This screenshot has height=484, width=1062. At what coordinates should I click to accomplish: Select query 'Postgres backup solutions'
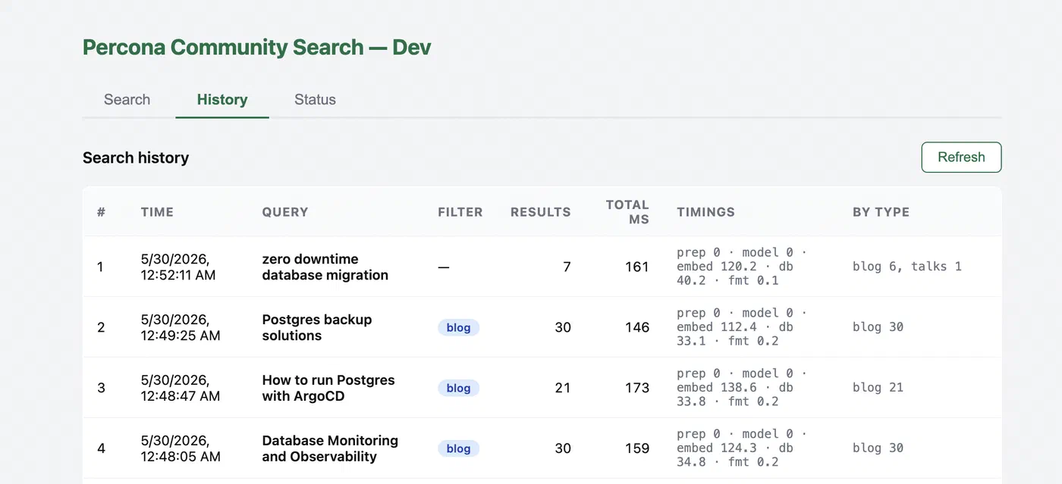[317, 327]
